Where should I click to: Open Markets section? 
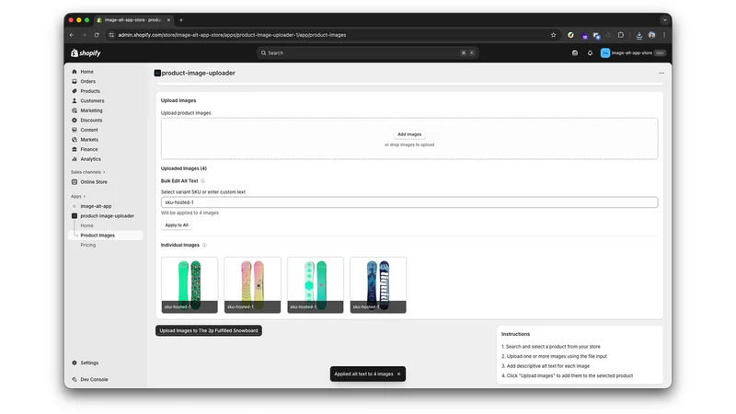pyautogui.click(x=89, y=140)
